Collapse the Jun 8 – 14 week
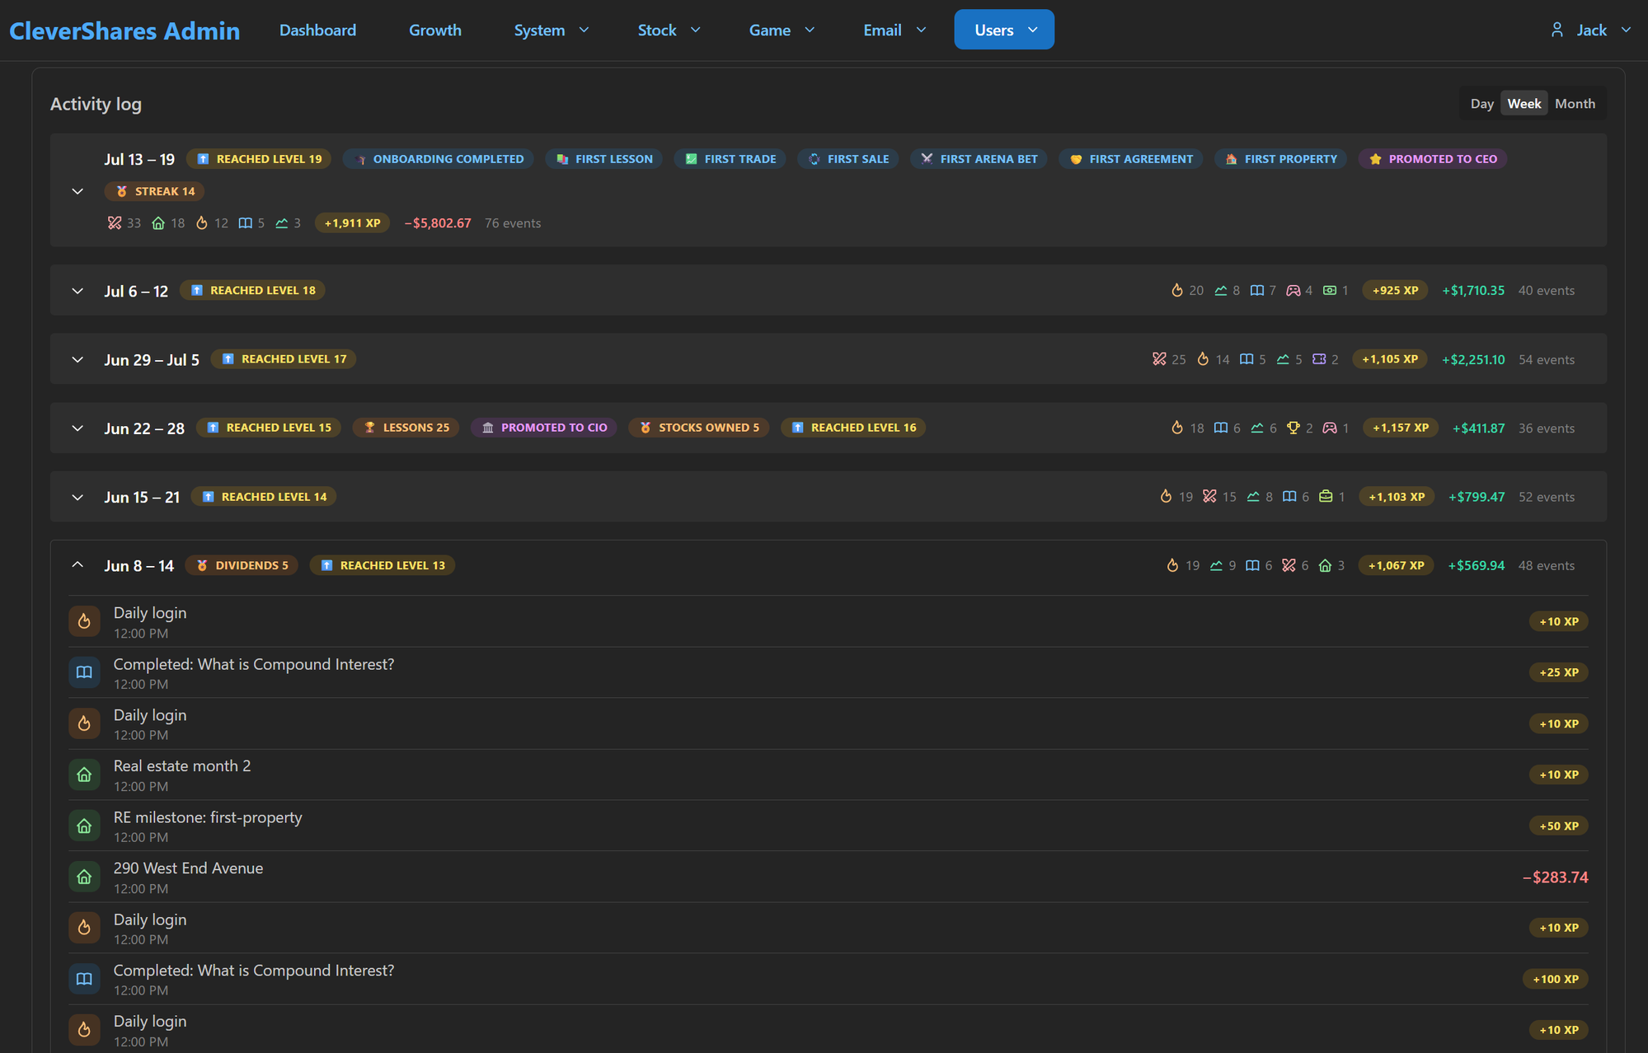1648x1053 pixels. pos(77,565)
